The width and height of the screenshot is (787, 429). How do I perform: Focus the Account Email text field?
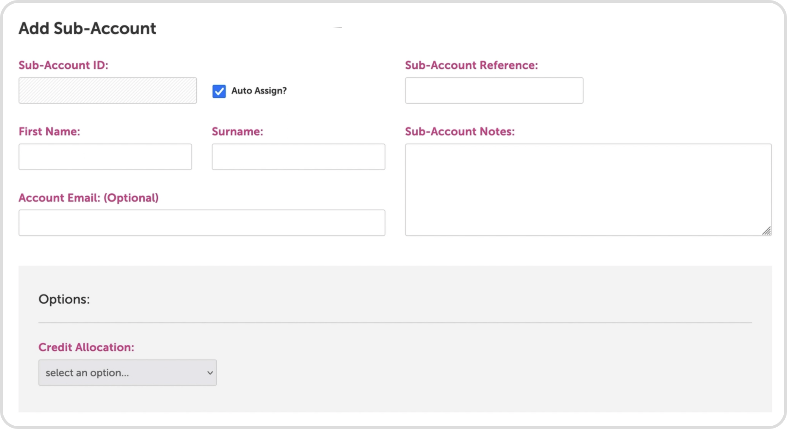201,223
